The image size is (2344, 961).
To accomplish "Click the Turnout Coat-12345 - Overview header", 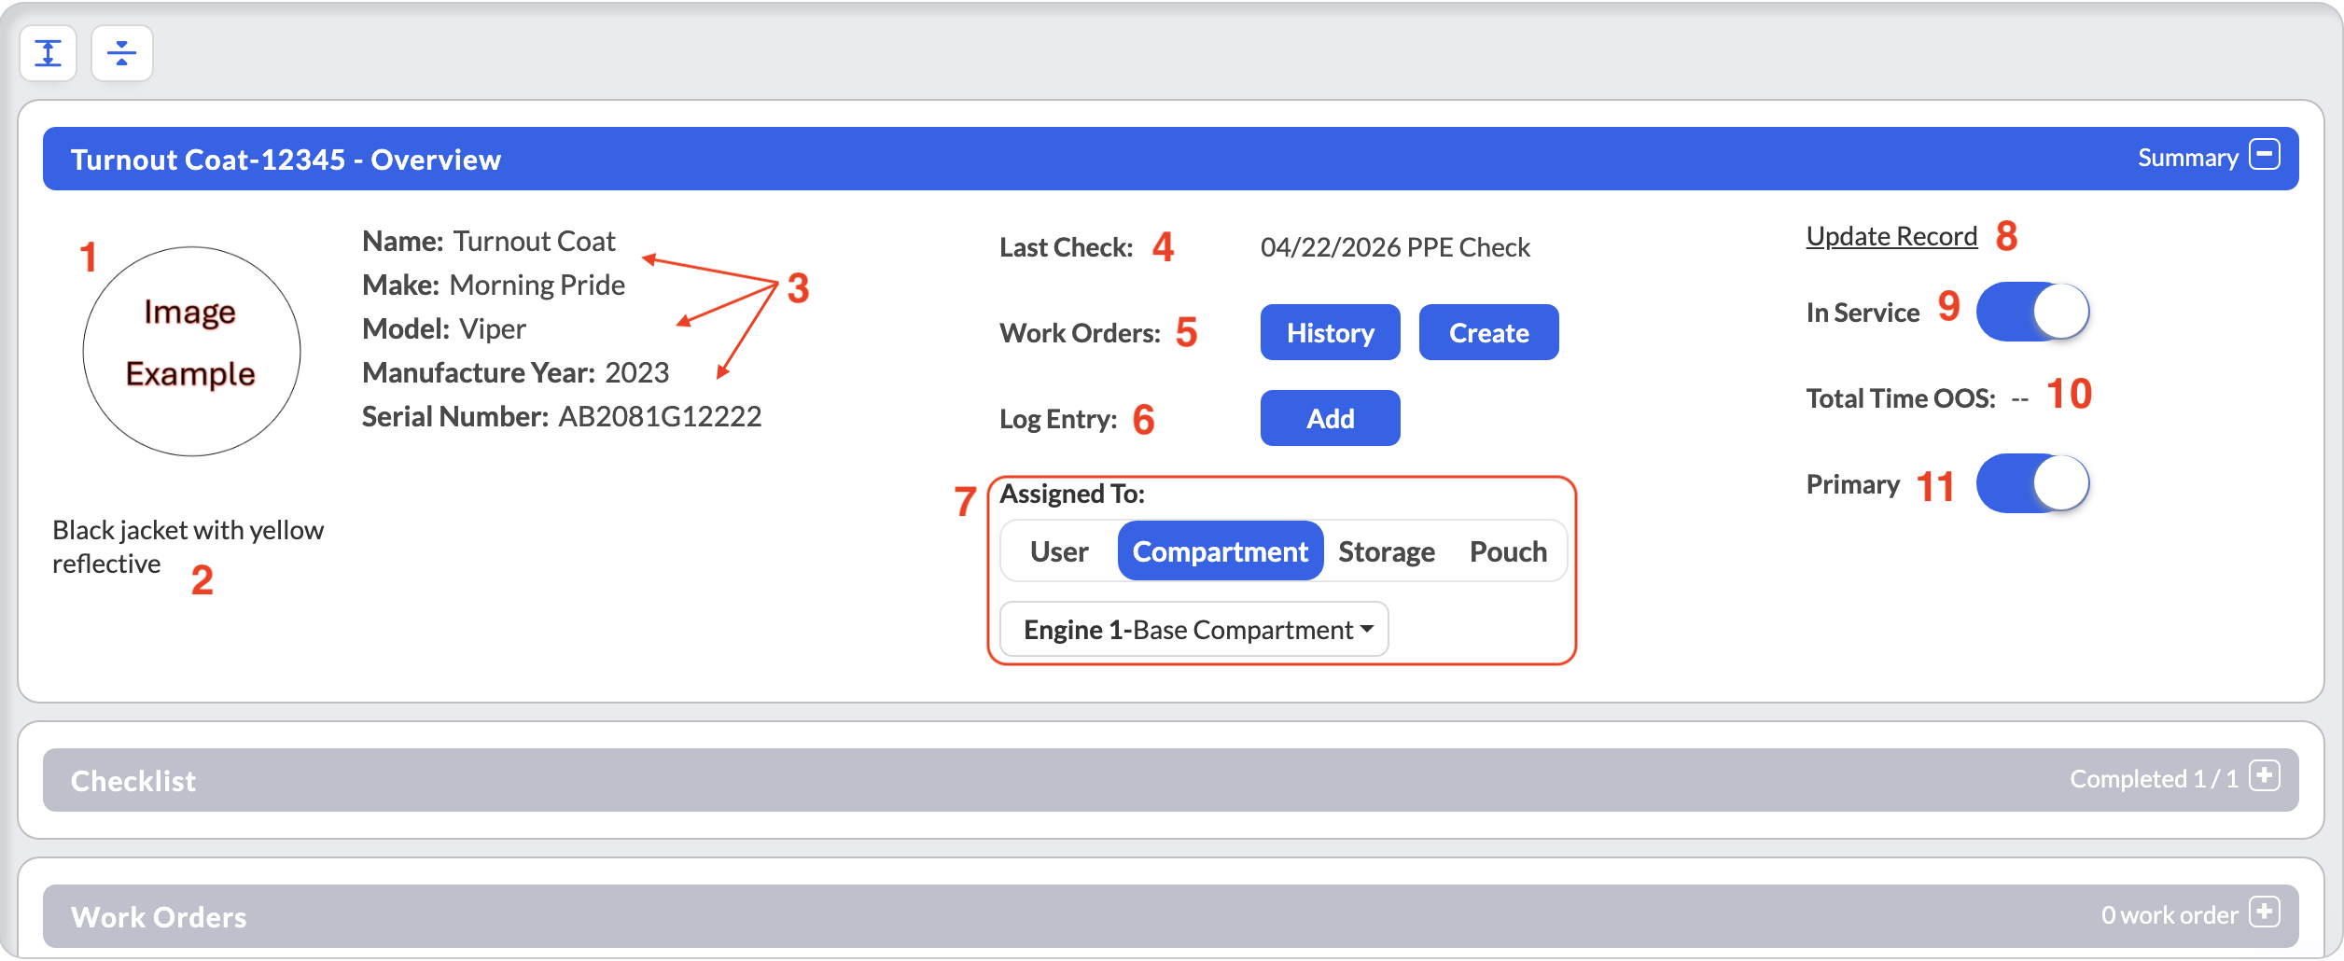I will (x=286, y=160).
